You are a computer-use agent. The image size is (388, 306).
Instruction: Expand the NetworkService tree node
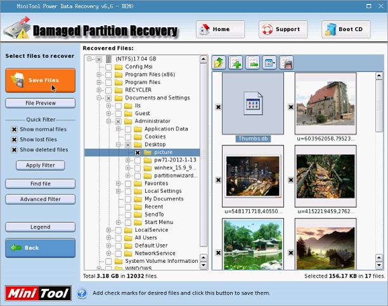click(x=108, y=253)
